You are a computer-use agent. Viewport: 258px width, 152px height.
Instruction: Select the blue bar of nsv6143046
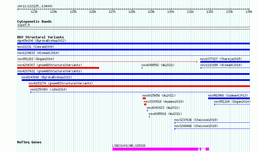136,80
